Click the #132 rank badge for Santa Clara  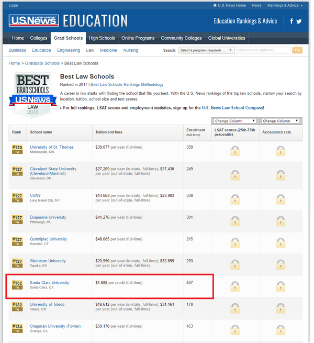[17, 285]
